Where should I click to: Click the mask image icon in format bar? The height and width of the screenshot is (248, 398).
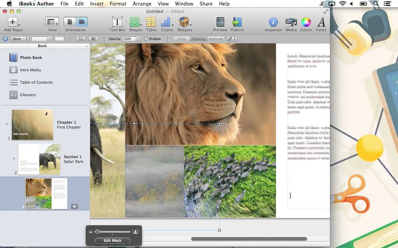tap(93, 39)
